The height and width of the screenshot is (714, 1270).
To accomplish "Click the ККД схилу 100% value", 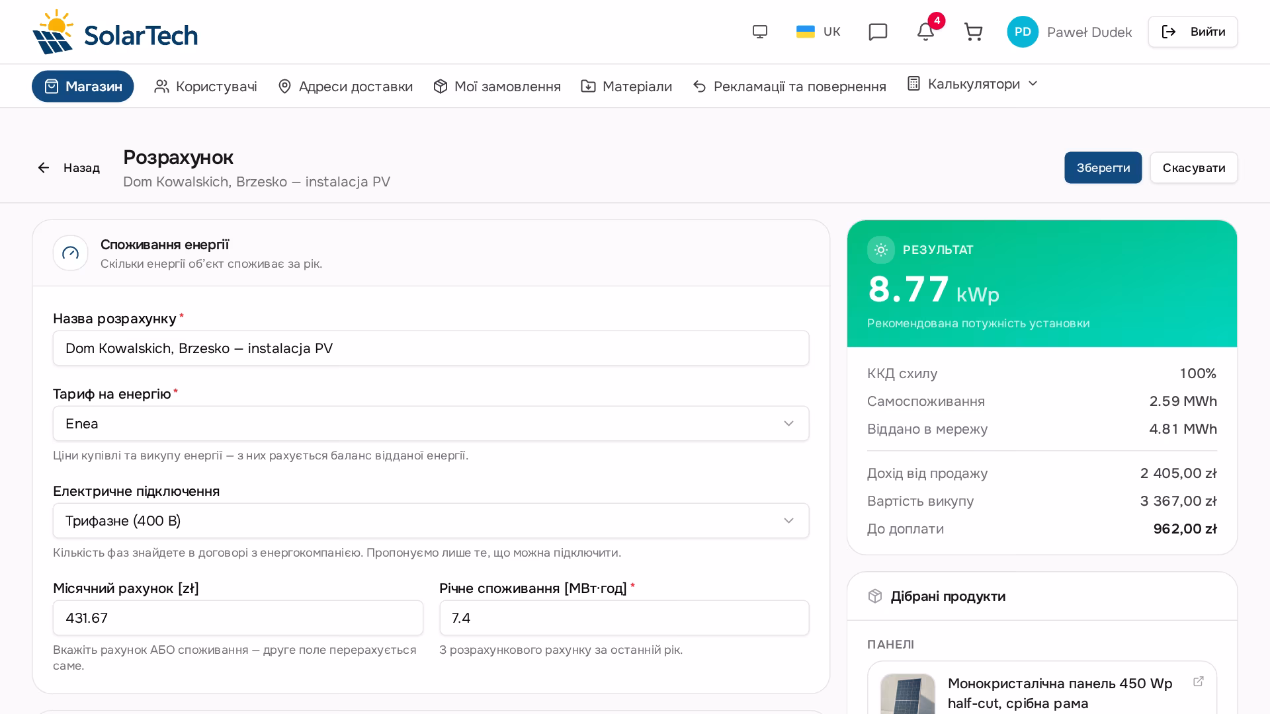I will tap(1198, 374).
